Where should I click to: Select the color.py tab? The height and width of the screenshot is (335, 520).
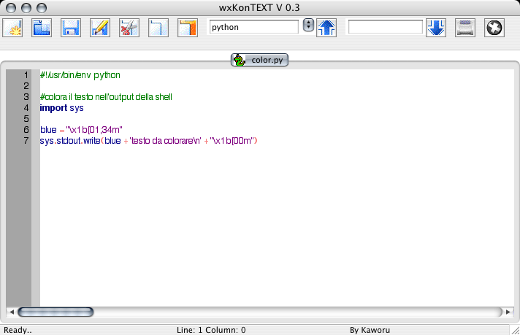[x=260, y=60]
